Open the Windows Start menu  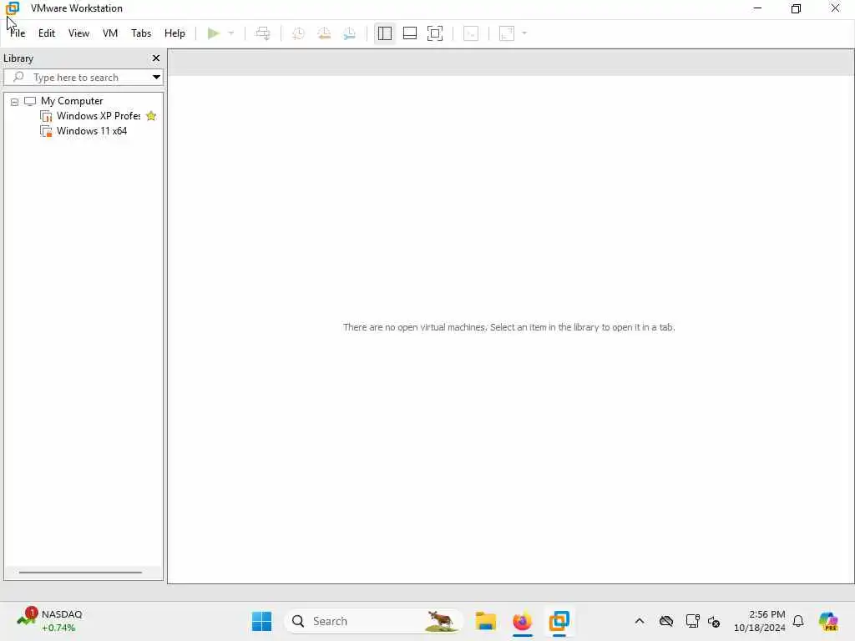coord(261,621)
